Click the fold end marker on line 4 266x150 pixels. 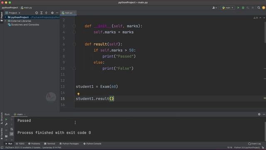tap(74, 32)
